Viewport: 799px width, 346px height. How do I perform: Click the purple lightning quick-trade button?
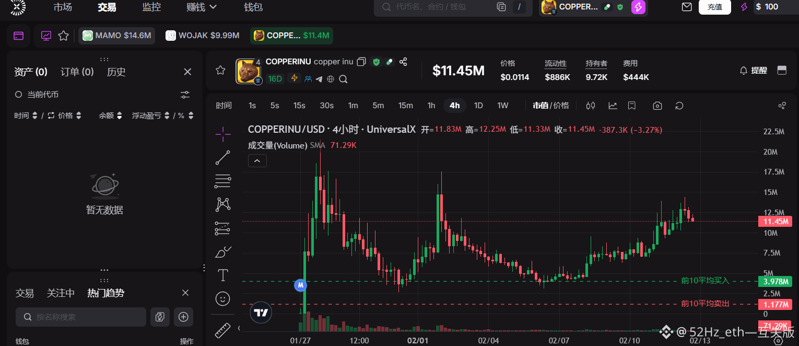(x=638, y=7)
